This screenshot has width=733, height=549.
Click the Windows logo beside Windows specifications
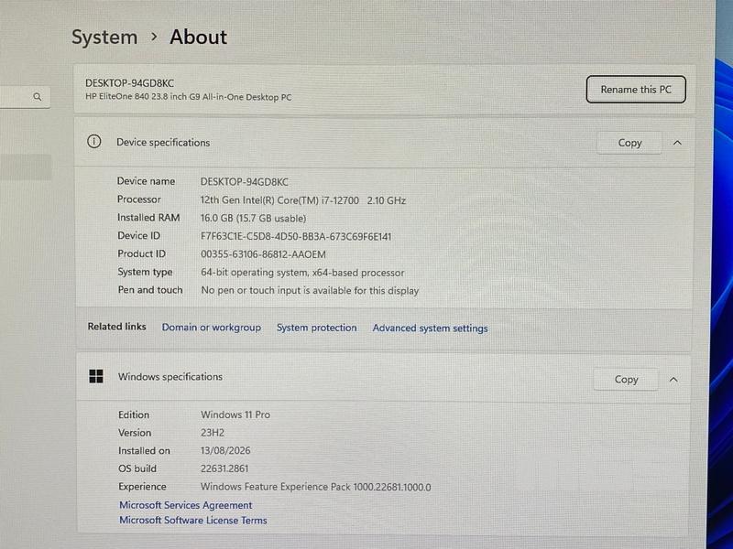(x=96, y=376)
